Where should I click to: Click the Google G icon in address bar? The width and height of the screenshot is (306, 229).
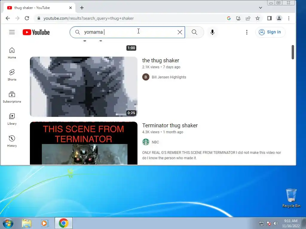point(229,18)
